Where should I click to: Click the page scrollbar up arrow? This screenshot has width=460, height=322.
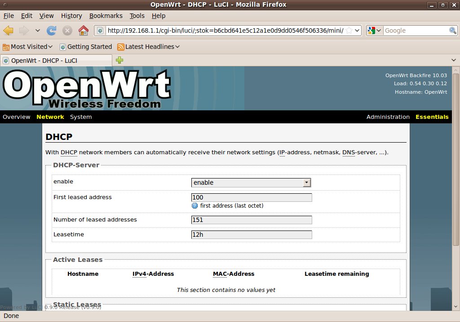[x=456, y=70]
